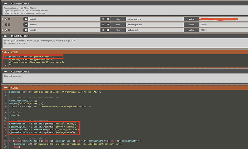
Task: Click code line 'sleep(2);'
Action: coord(14,115)
